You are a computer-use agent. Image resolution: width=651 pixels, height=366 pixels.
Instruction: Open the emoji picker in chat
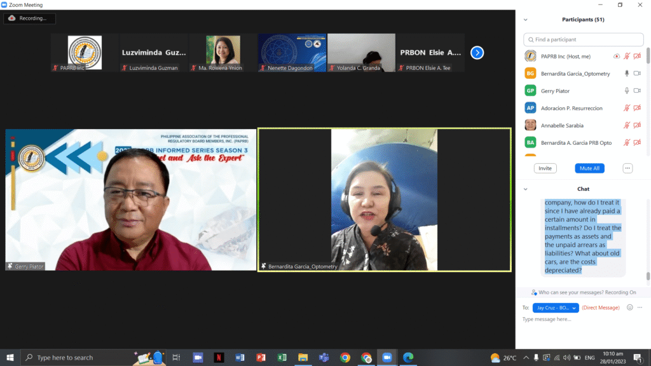coord(630,308)
